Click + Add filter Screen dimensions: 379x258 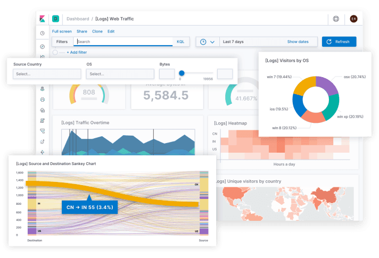77,52
